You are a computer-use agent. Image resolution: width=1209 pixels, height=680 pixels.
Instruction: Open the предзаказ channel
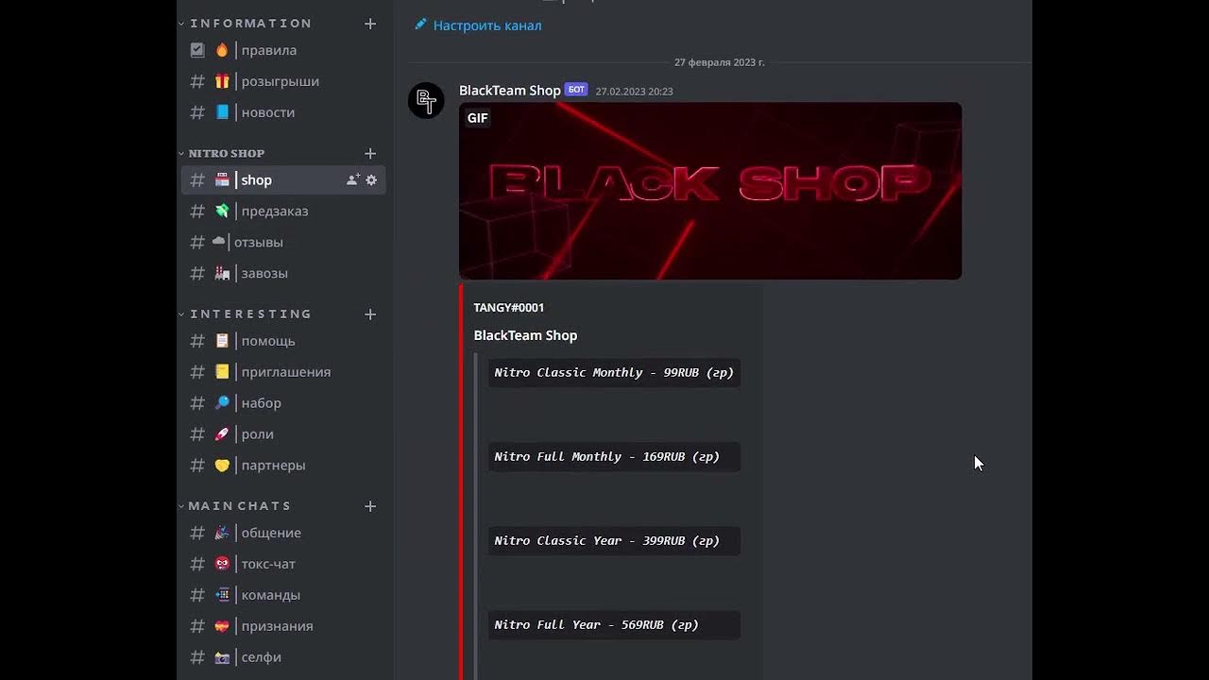pyautogui.click(x=283, y=212)
